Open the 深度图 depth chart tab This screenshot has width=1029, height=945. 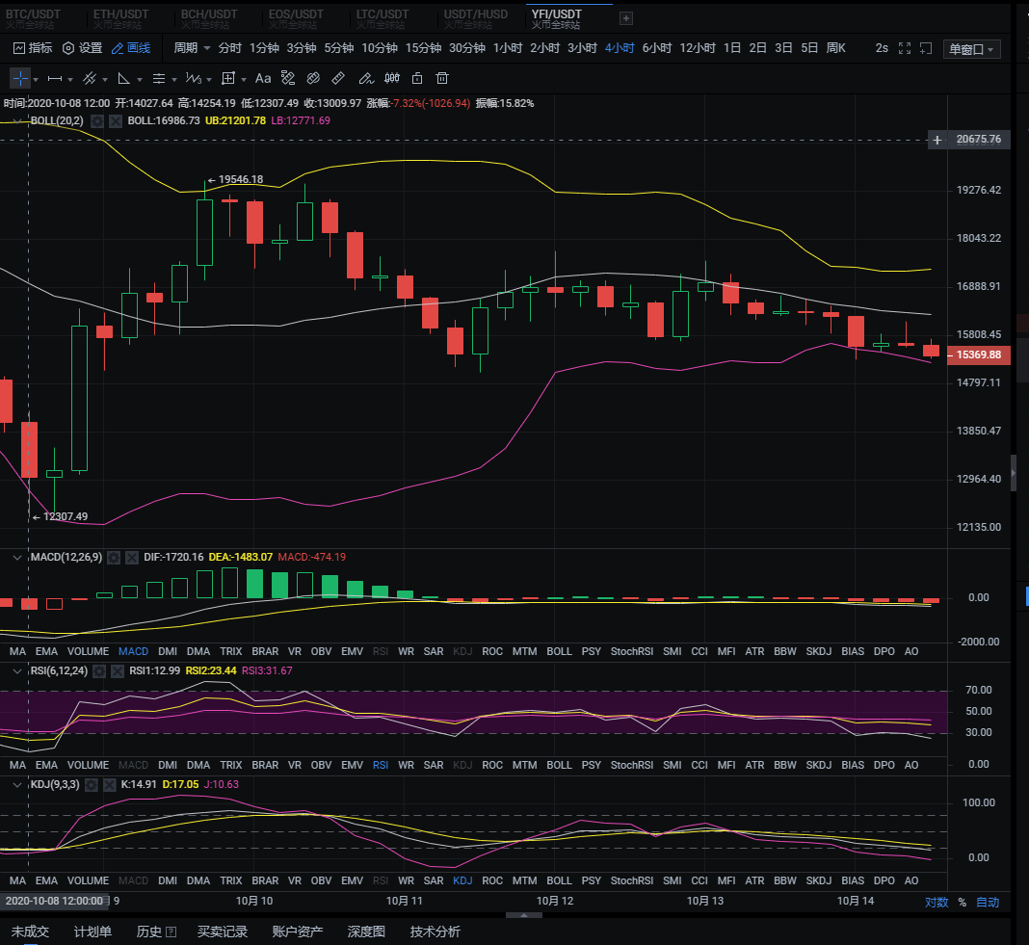click(x=366, y=932)
